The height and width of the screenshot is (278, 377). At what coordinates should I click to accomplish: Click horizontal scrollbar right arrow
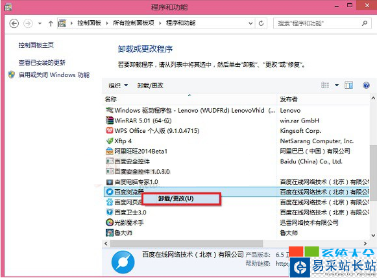(x=365, y=244)
